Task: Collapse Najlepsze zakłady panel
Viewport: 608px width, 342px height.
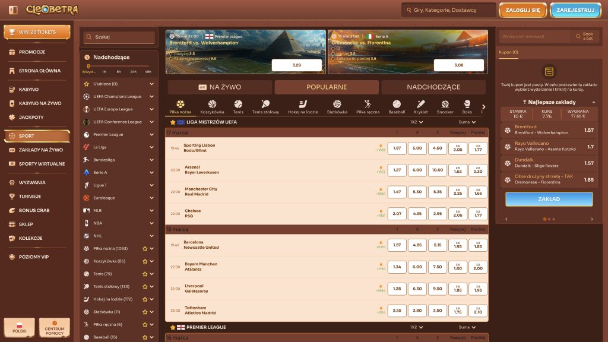Action: [x=594, y=102]
